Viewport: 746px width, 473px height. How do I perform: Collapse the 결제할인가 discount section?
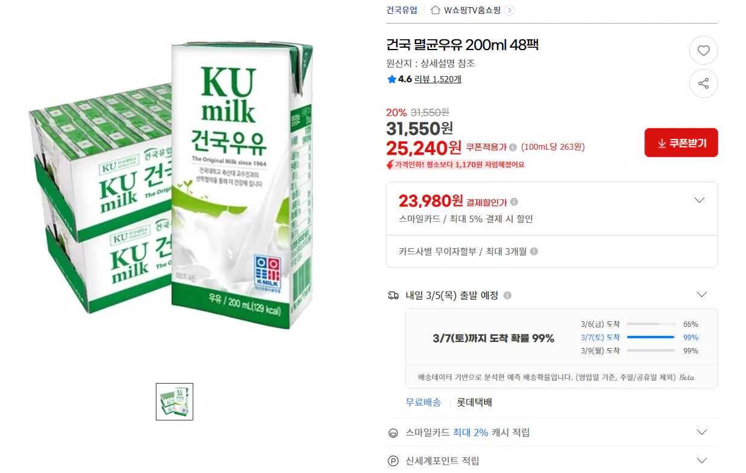pyautogui.click(x=700, y=200)
